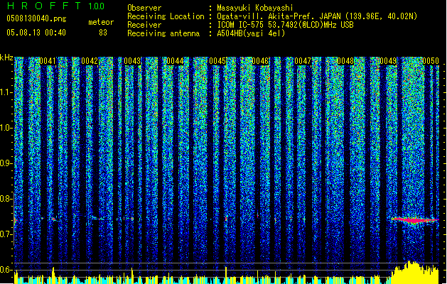The height and width of the screenshot is (284, 447).
Task: Click the 0050 time marker
Action: pos(431,61)
